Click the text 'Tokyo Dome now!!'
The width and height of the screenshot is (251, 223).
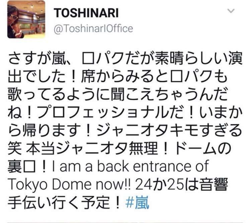(x=70, y=185)
